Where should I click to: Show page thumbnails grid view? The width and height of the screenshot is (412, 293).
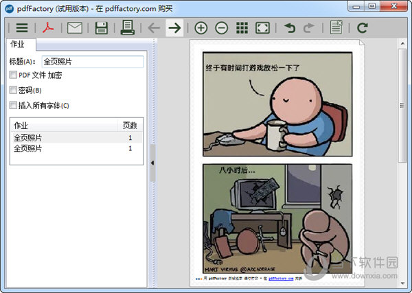click(242, 28)
